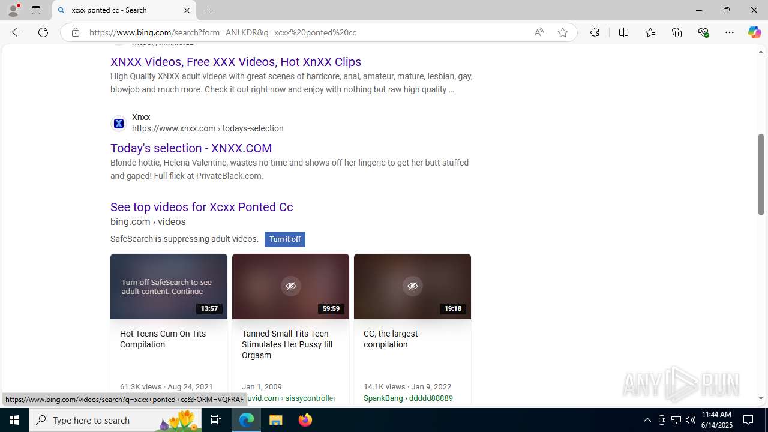The width and height of the screenshot is (768, 432).
Task: Open Settings and more ellipsis menu
Action: (730, 32)
